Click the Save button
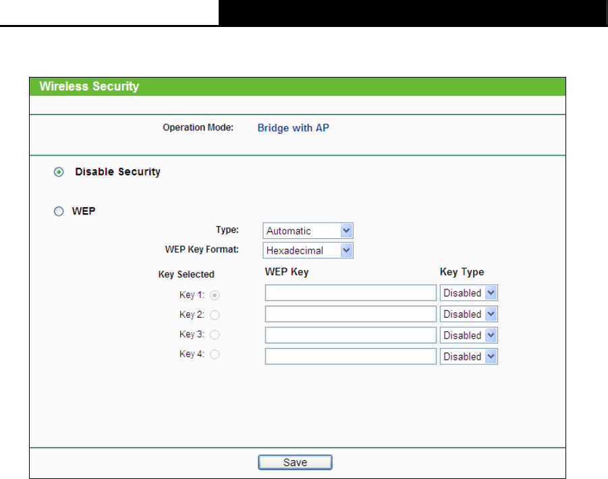 (x=295, y=462)
